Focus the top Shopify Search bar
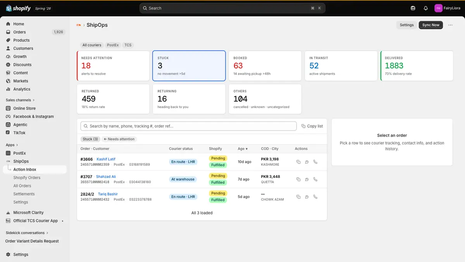The image size is (465, 262). pyautogui.click(x=232, y=8)
